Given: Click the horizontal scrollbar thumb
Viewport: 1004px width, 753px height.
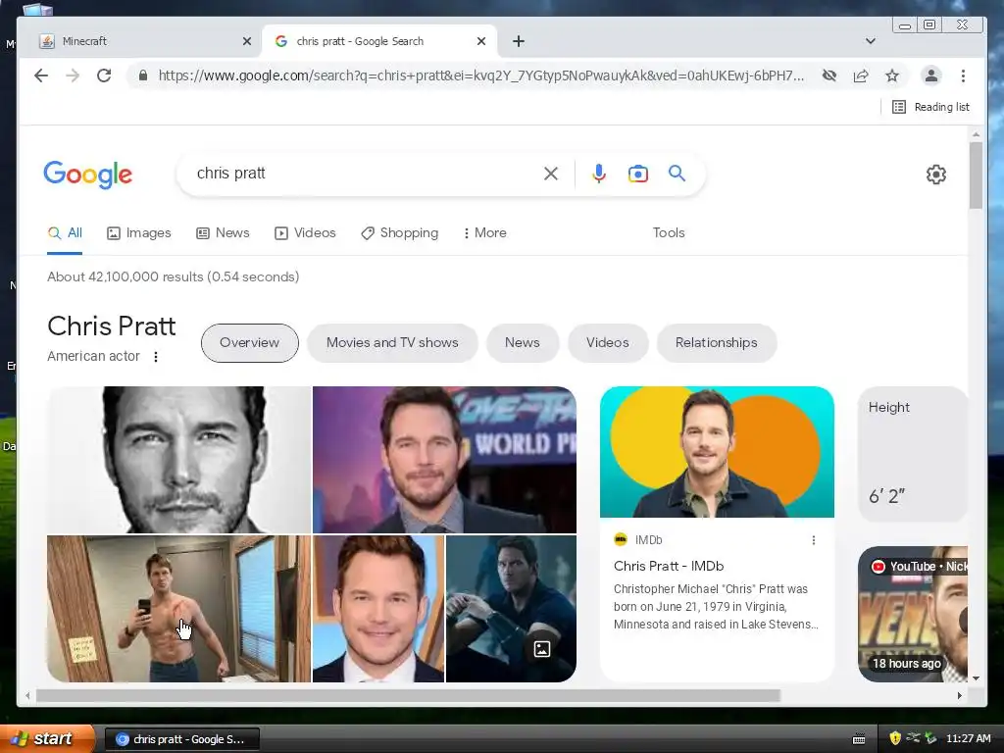Looking at the screenshot, I should 409,695.
